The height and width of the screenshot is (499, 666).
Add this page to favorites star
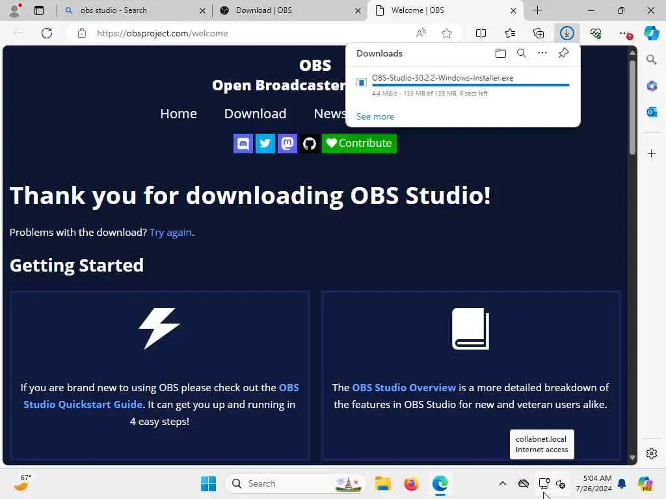coord(446,33)
